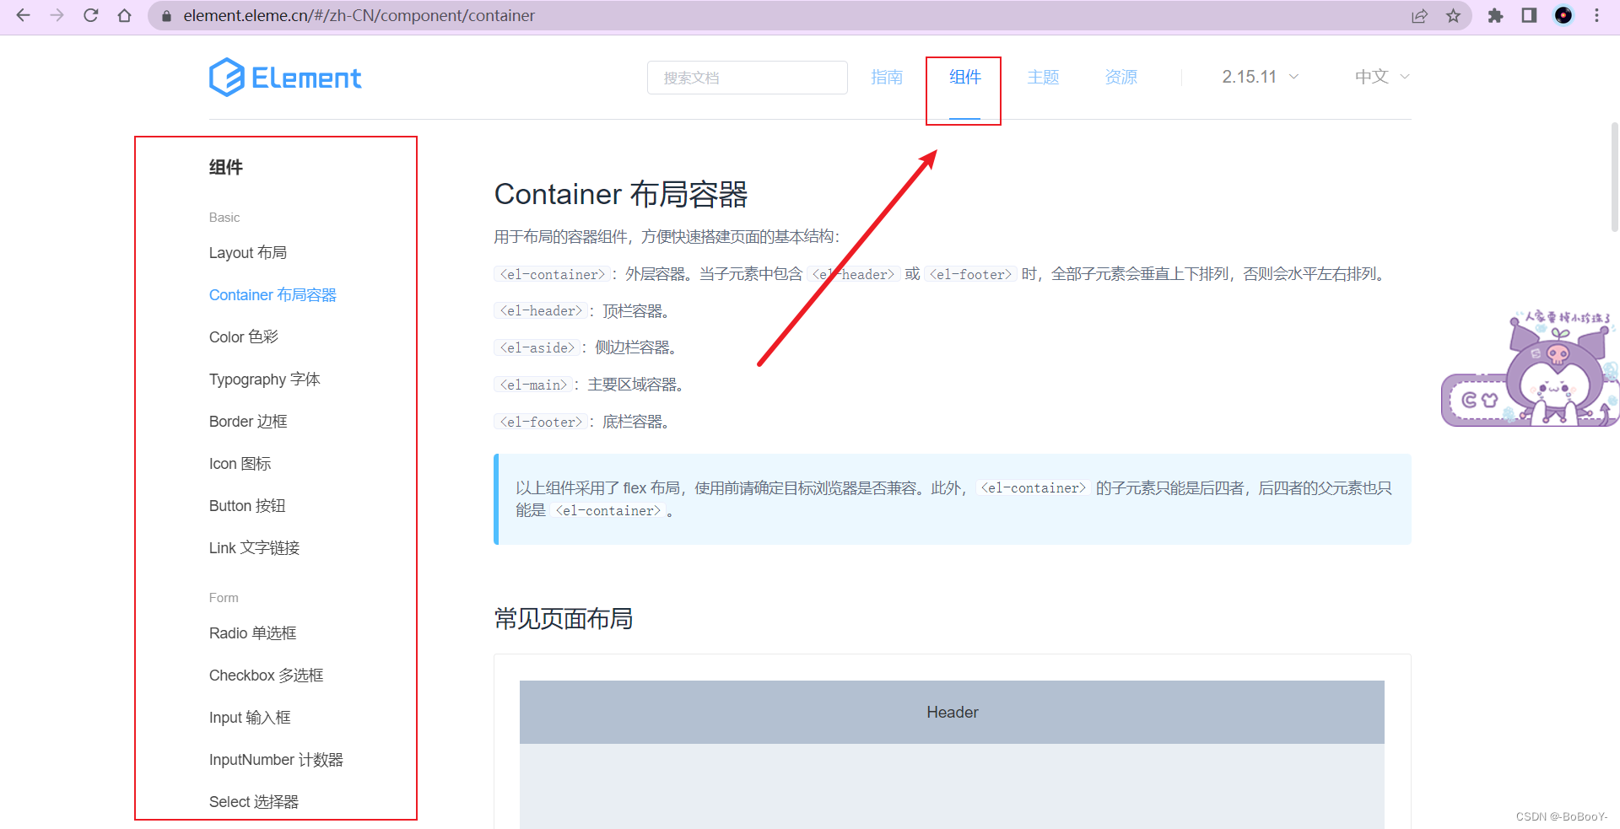
Task: Open the browser side panel icon
Action: (1529, 15)
